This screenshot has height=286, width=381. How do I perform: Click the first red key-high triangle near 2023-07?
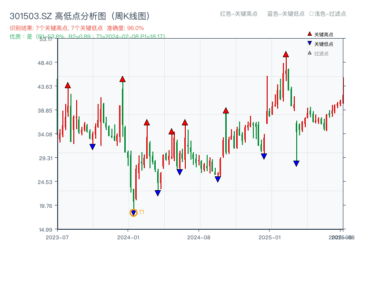tap(68, 85)
